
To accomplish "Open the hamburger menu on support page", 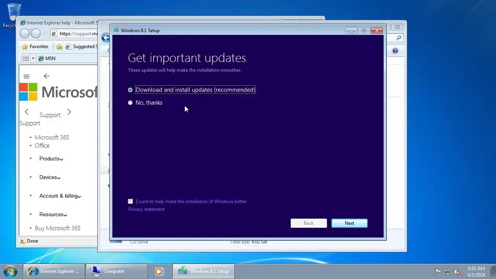I will 26,76.
